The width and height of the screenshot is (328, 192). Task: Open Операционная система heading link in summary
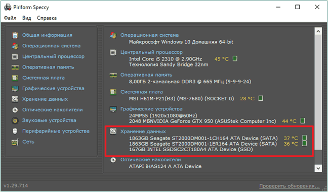pos(149,35)
